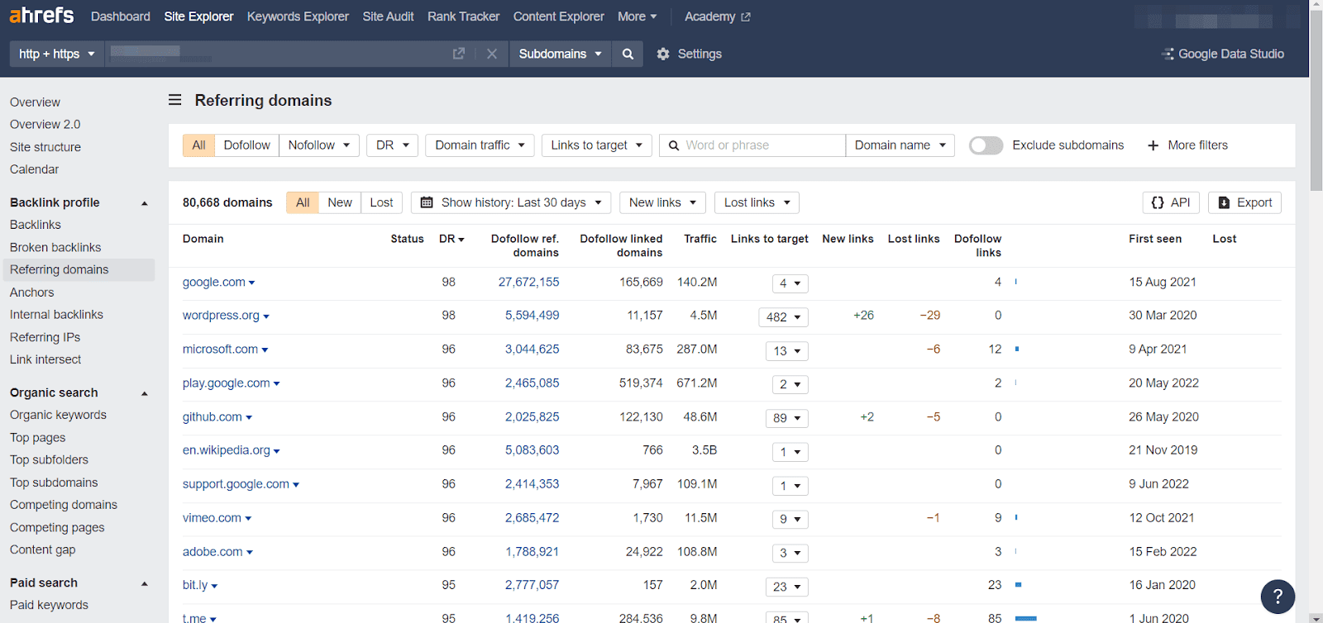Screen dimensions: 1323x623
Task: Sort by First seen column header
Action: click(1155, 239)
